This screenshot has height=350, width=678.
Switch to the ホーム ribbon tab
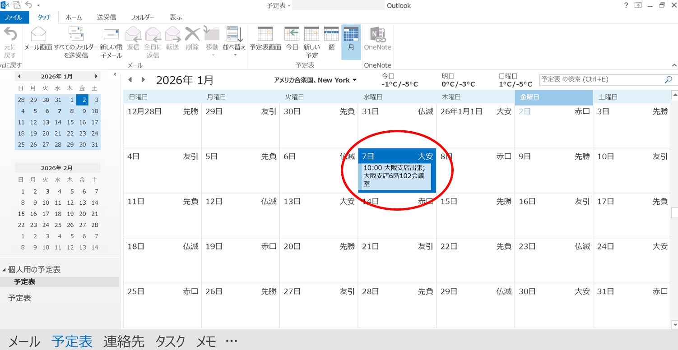tap(74, 17)
